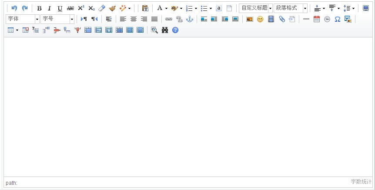Toggle underline formatting
375x190 pixels.
(x=60, y=8)
